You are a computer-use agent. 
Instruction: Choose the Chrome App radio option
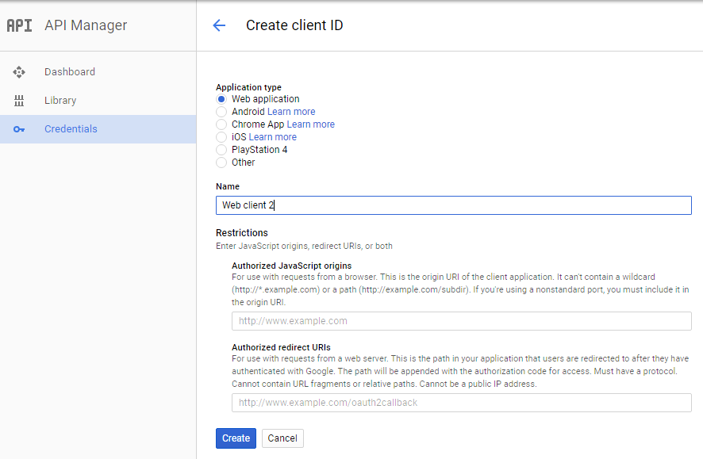[221, 124]
